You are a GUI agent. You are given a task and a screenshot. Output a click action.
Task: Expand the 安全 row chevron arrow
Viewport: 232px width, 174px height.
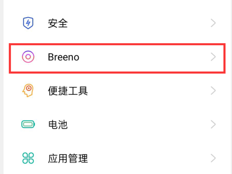click(213, 23)
